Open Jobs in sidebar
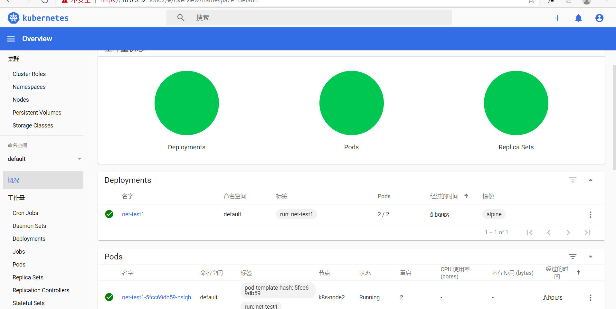The height and width of the screenshot is (309, 616). click(x=19, y=252)
